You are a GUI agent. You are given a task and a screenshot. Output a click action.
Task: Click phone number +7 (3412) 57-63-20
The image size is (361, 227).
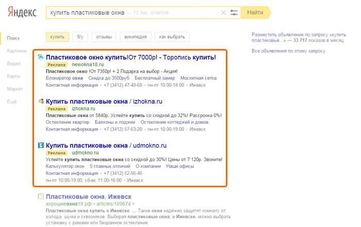click(x=123, y=129)
